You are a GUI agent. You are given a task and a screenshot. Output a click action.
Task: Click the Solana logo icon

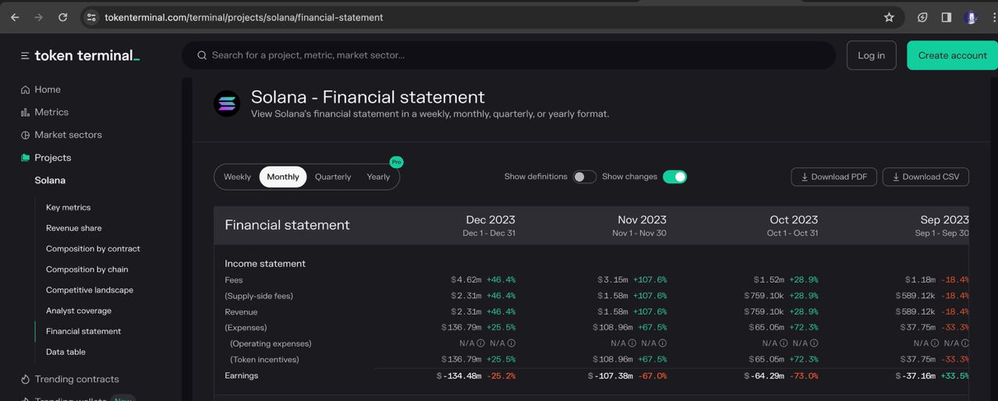pos(227,104)
